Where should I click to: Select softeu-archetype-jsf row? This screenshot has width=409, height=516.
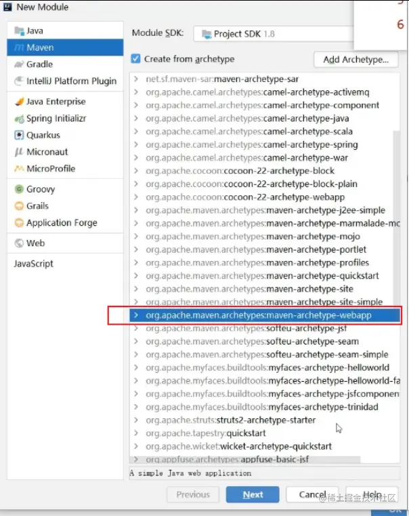[x=265, y=328]
